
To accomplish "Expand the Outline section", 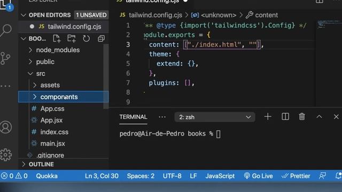I will (x=24, y=164).
